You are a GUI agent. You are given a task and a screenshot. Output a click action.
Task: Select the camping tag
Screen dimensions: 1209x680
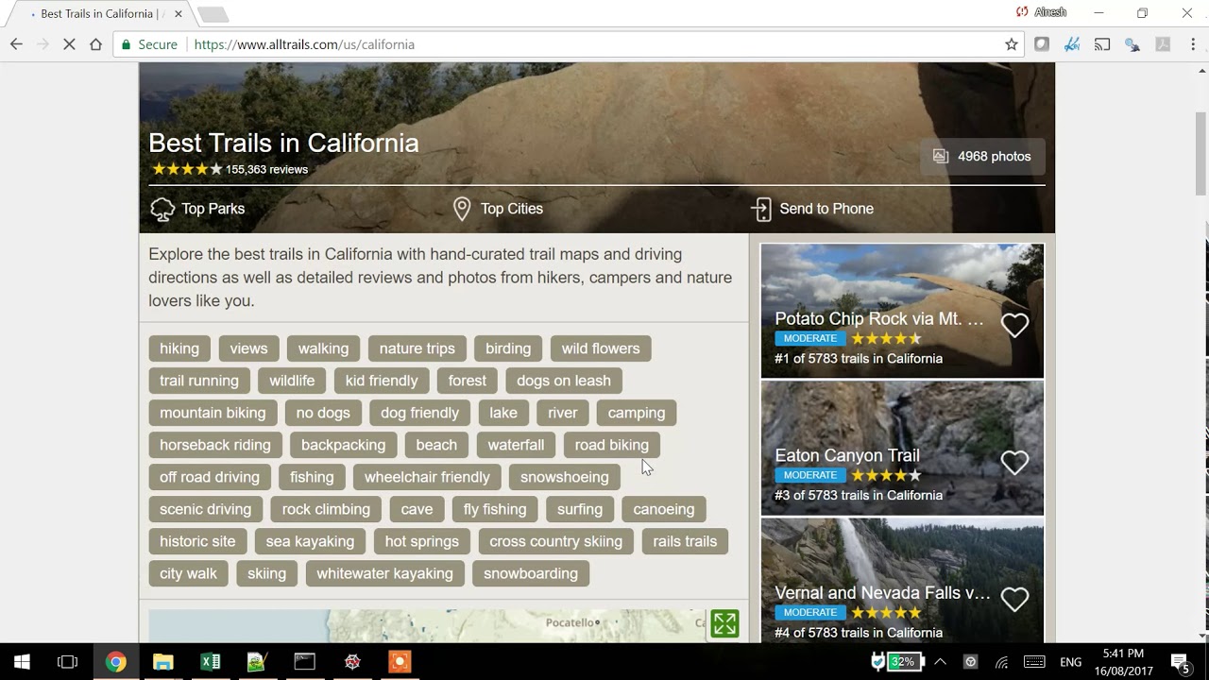(637, 413)
